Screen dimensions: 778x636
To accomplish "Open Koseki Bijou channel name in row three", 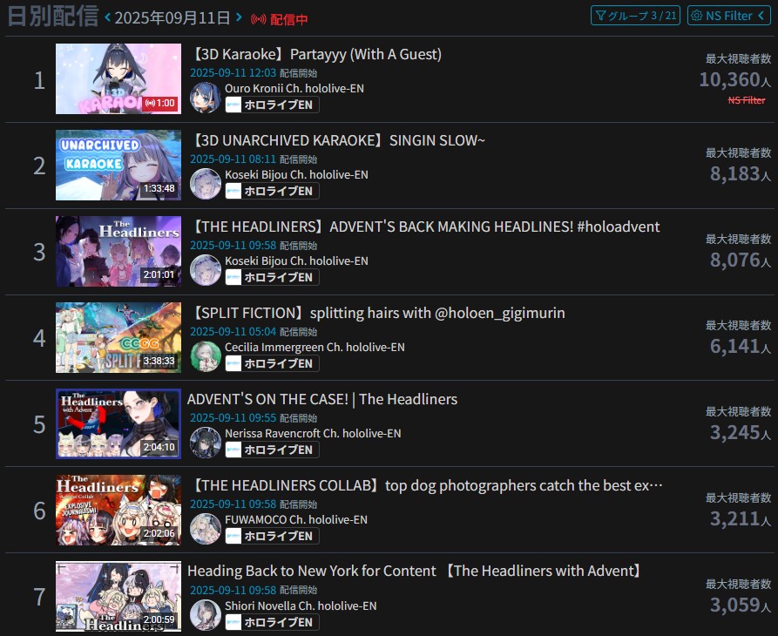I will [296, 261].
